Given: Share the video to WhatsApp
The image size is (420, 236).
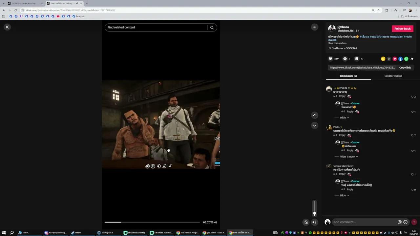Looking at the screenshot, I should click(x=406, y=59).
